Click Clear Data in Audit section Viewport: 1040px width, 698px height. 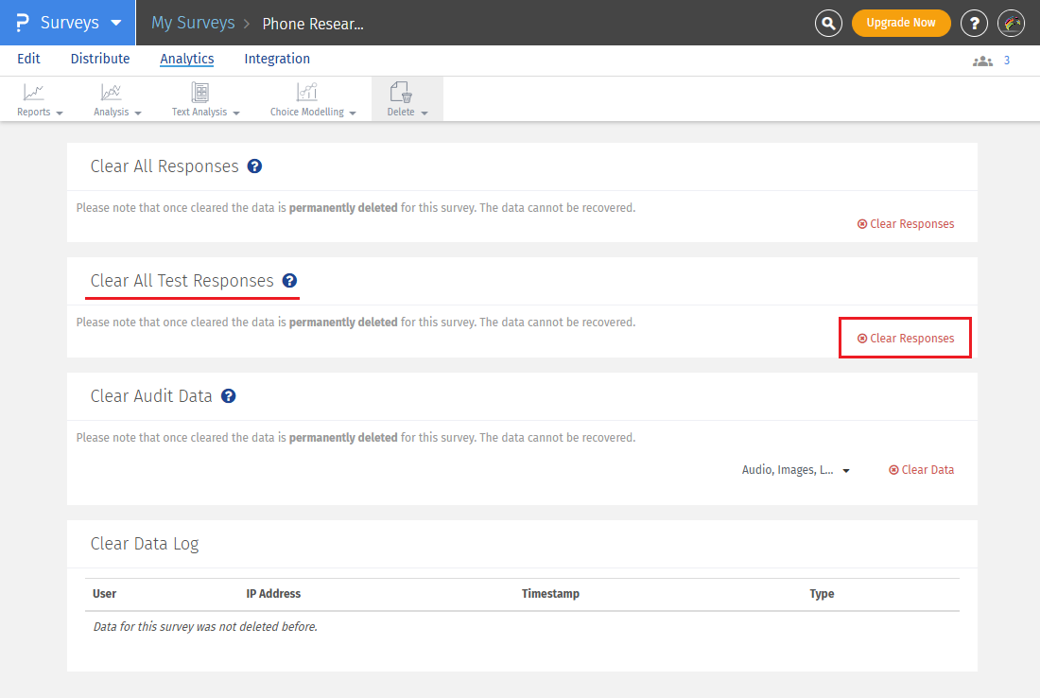click(x=921, y=470)
